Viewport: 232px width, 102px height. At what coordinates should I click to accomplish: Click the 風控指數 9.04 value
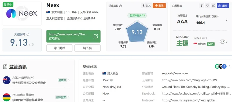pos(152,47)
